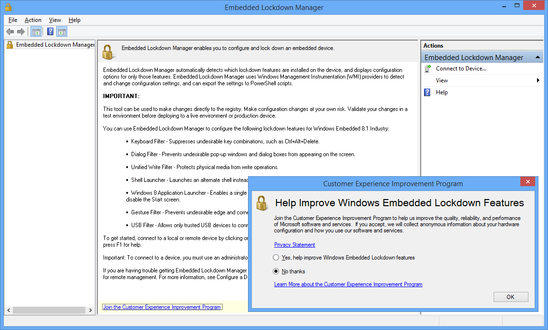Screen dimensions: 548x330
Task: Click the tree pane scroll right arrow
Action: 90,310
